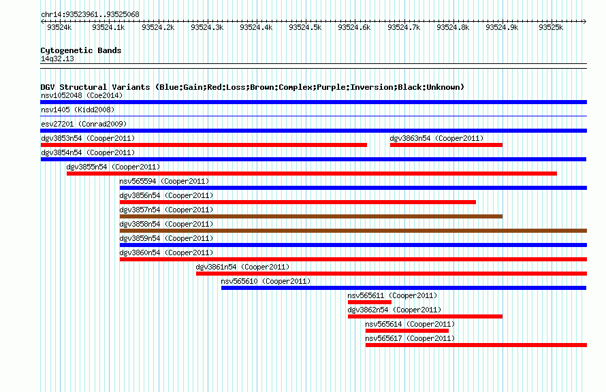Select the esv27201 blue gain bar
Image resolution: width=606 pixels, height=392 pixels.
[313, 131]
